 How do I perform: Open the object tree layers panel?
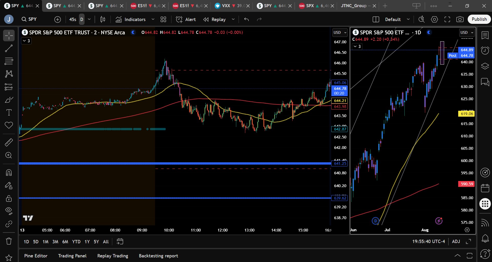(485, 66)
